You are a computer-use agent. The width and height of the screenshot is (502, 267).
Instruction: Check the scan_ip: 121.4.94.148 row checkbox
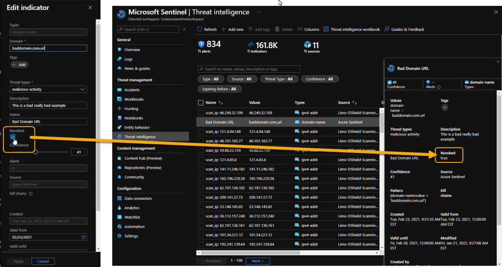pos(201,132)
